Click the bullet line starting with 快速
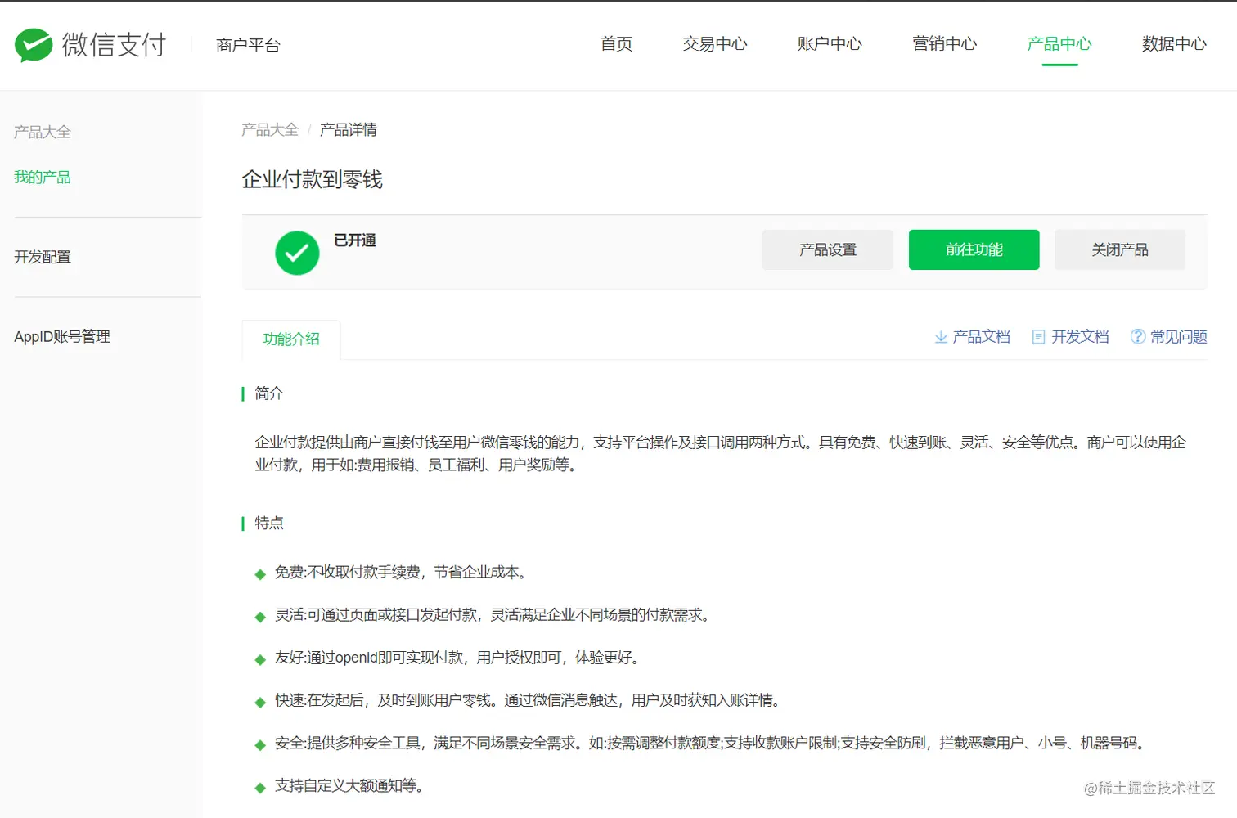Screen dimensions: 1237x818 (529, 700)
